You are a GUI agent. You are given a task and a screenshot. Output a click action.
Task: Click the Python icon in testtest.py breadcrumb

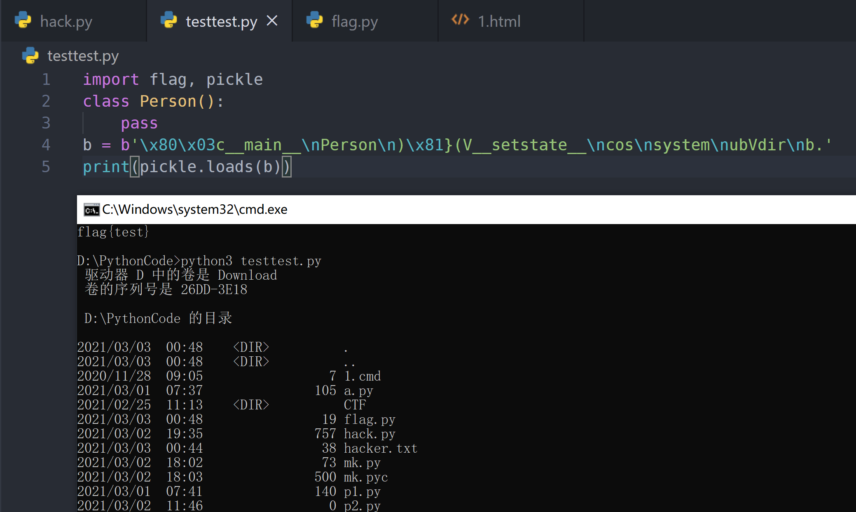coord(30,56)
